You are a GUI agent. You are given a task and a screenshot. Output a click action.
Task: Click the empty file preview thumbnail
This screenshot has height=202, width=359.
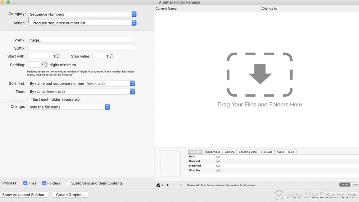coord(171,163)
